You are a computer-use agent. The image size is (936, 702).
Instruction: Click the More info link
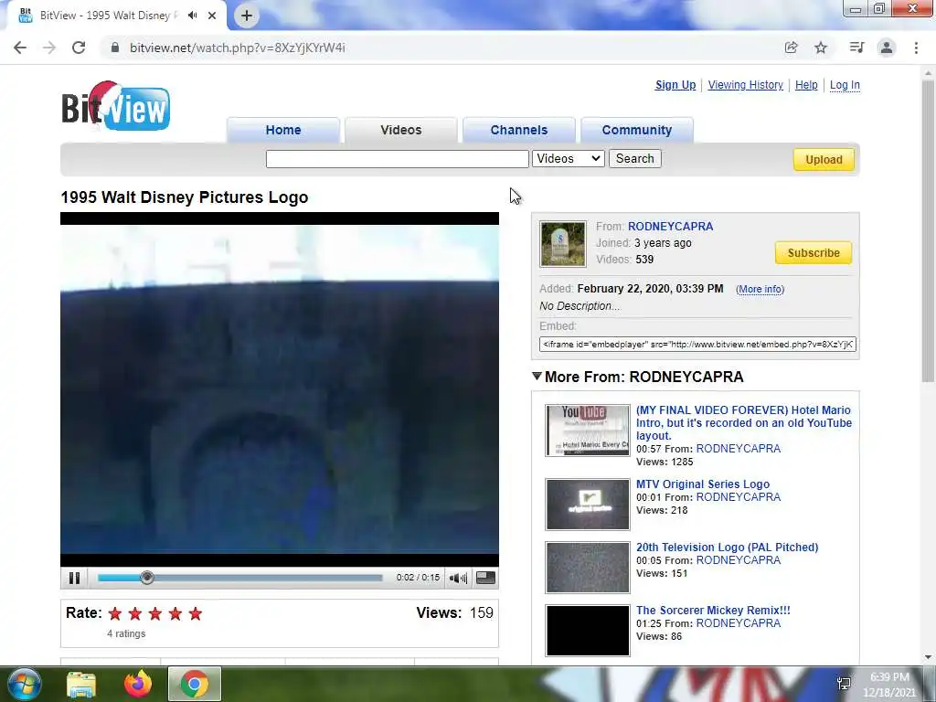760,289
